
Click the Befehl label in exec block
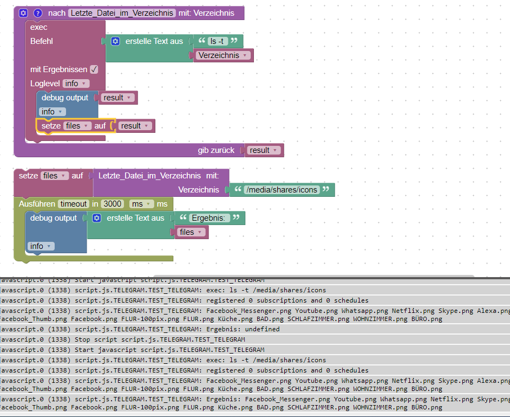pyautogui.click(x=41, y=41)
